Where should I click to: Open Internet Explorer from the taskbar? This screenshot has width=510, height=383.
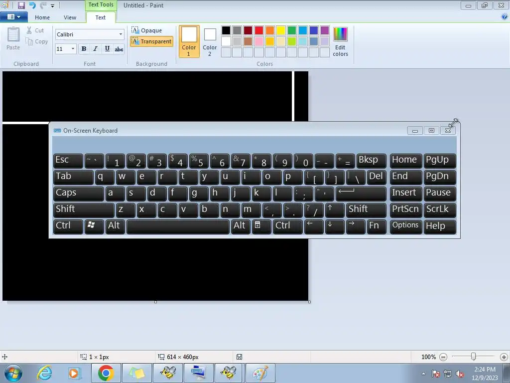click(x=44, y=373)
